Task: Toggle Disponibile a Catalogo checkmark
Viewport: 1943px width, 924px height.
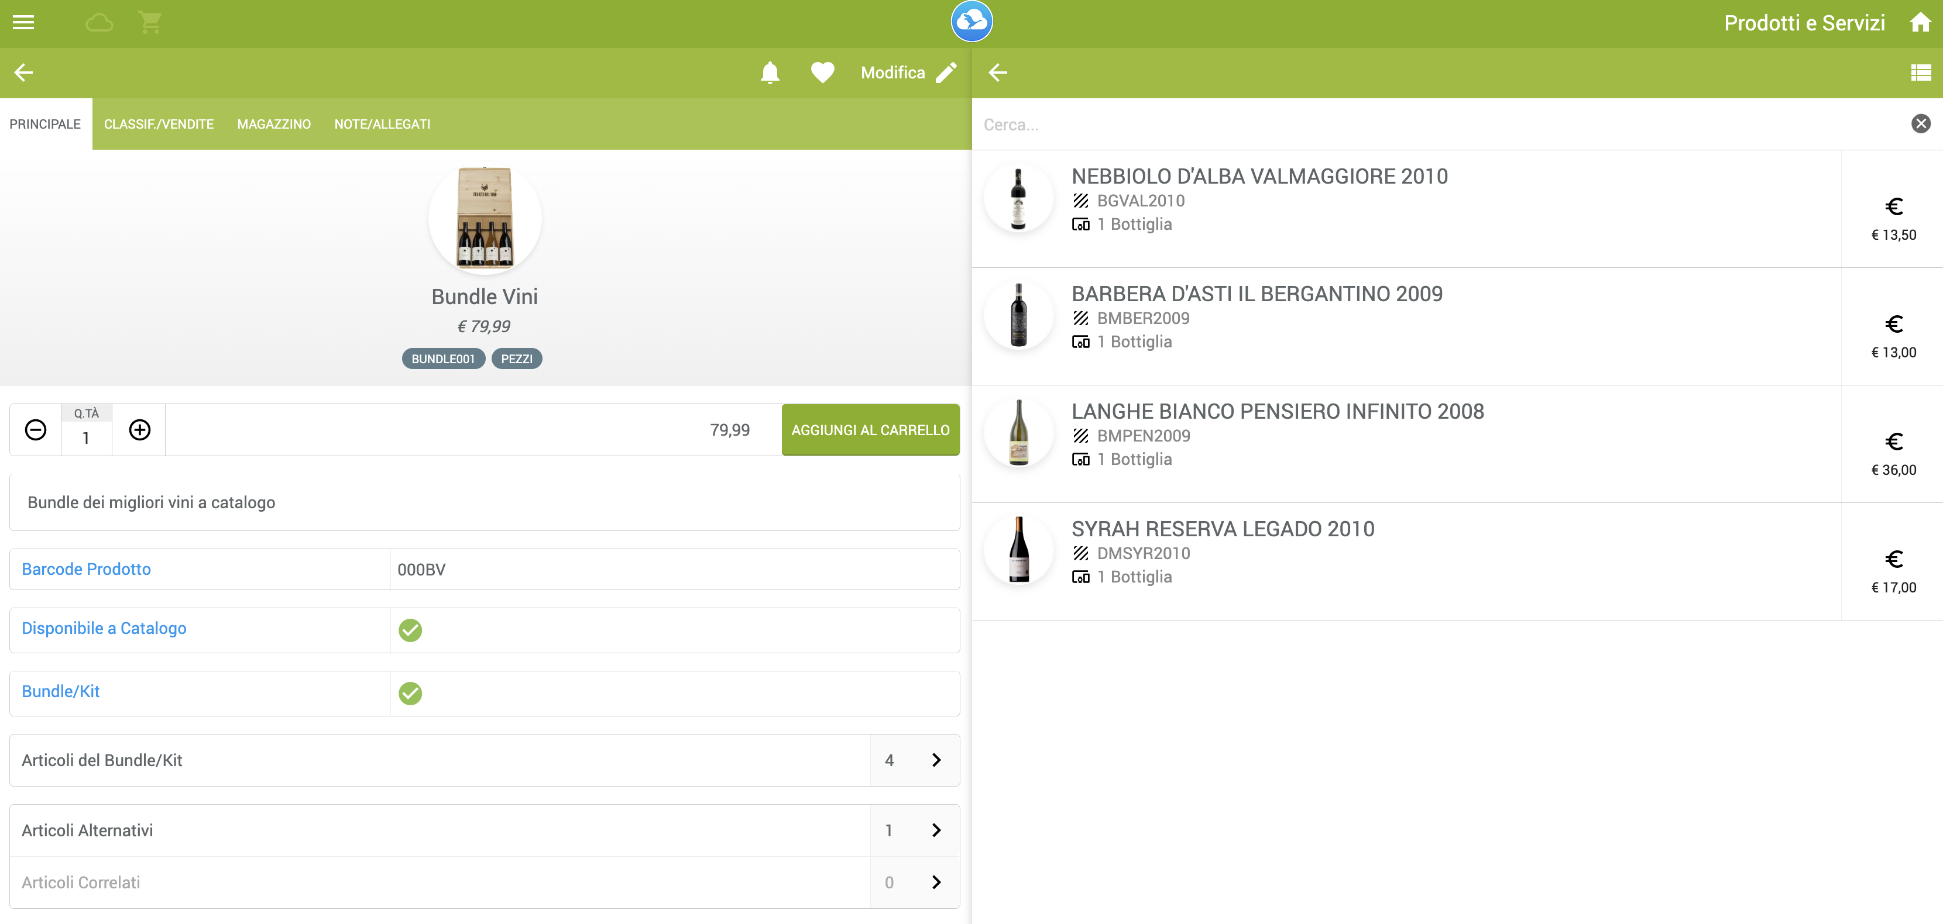Action: [x=410, y=630]
